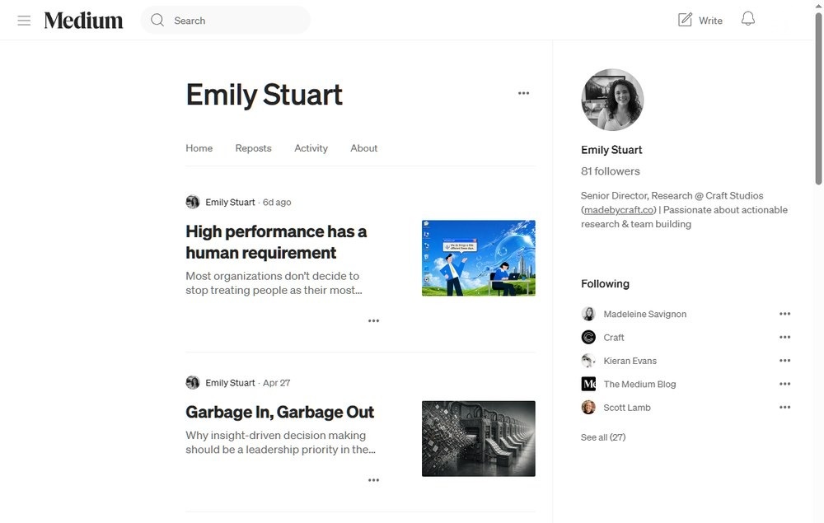824x523 pixels.
Task: Open options for Madeleine Savignon
Action: (784, 314)
